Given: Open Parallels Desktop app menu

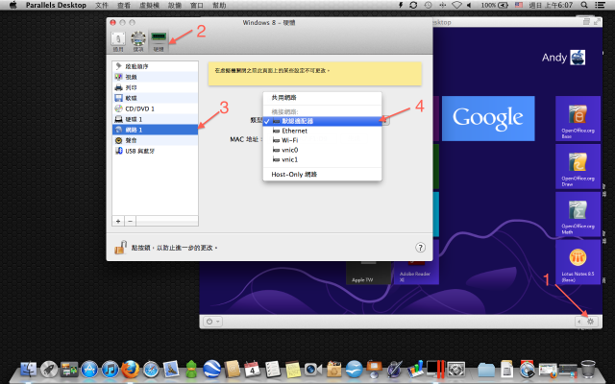Looking at the screenshot, I should pyautogui.click(x=56, y=5).
